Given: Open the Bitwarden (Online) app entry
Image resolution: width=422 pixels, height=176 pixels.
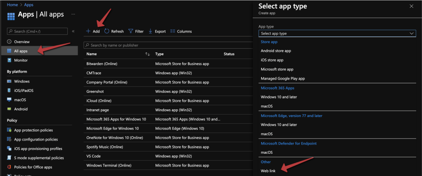Looking at the screenshot, I should tap(101, 63).
